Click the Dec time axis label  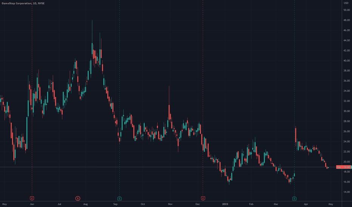coord(198,204)
